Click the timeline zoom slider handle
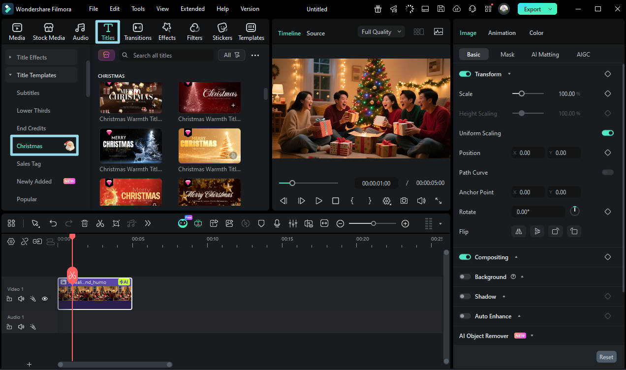This screenshot has height=370, width=626. 374,223
